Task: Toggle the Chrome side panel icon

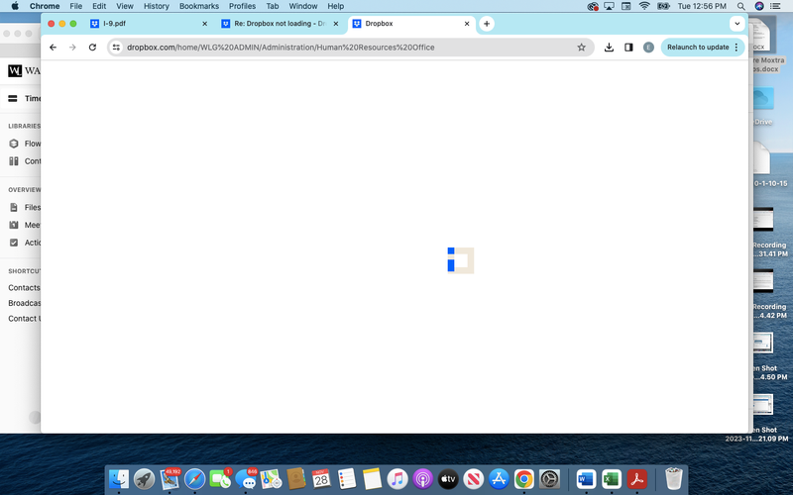Action: point(628,47)
